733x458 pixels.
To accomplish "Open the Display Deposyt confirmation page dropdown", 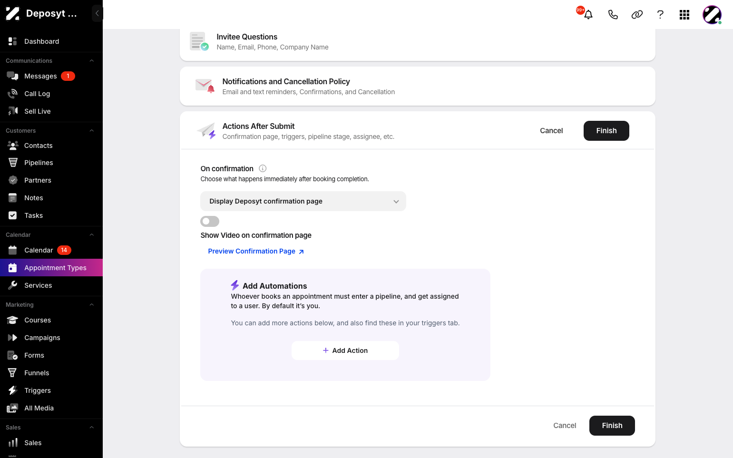I will coord(303,201).
